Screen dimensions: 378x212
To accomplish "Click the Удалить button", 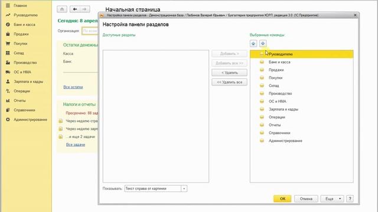I will (x=230, y=72).
